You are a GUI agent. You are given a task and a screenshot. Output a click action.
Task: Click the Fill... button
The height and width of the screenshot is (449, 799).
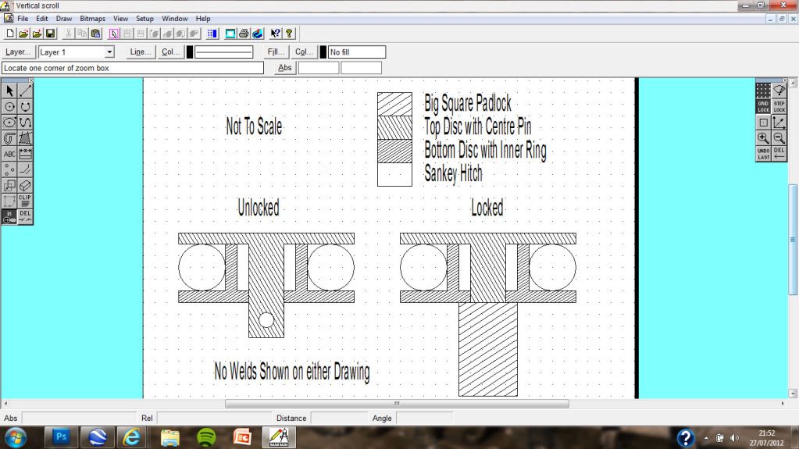point(276,52)
